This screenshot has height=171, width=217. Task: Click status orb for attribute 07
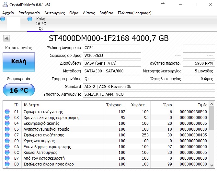[x=7, y=135]
